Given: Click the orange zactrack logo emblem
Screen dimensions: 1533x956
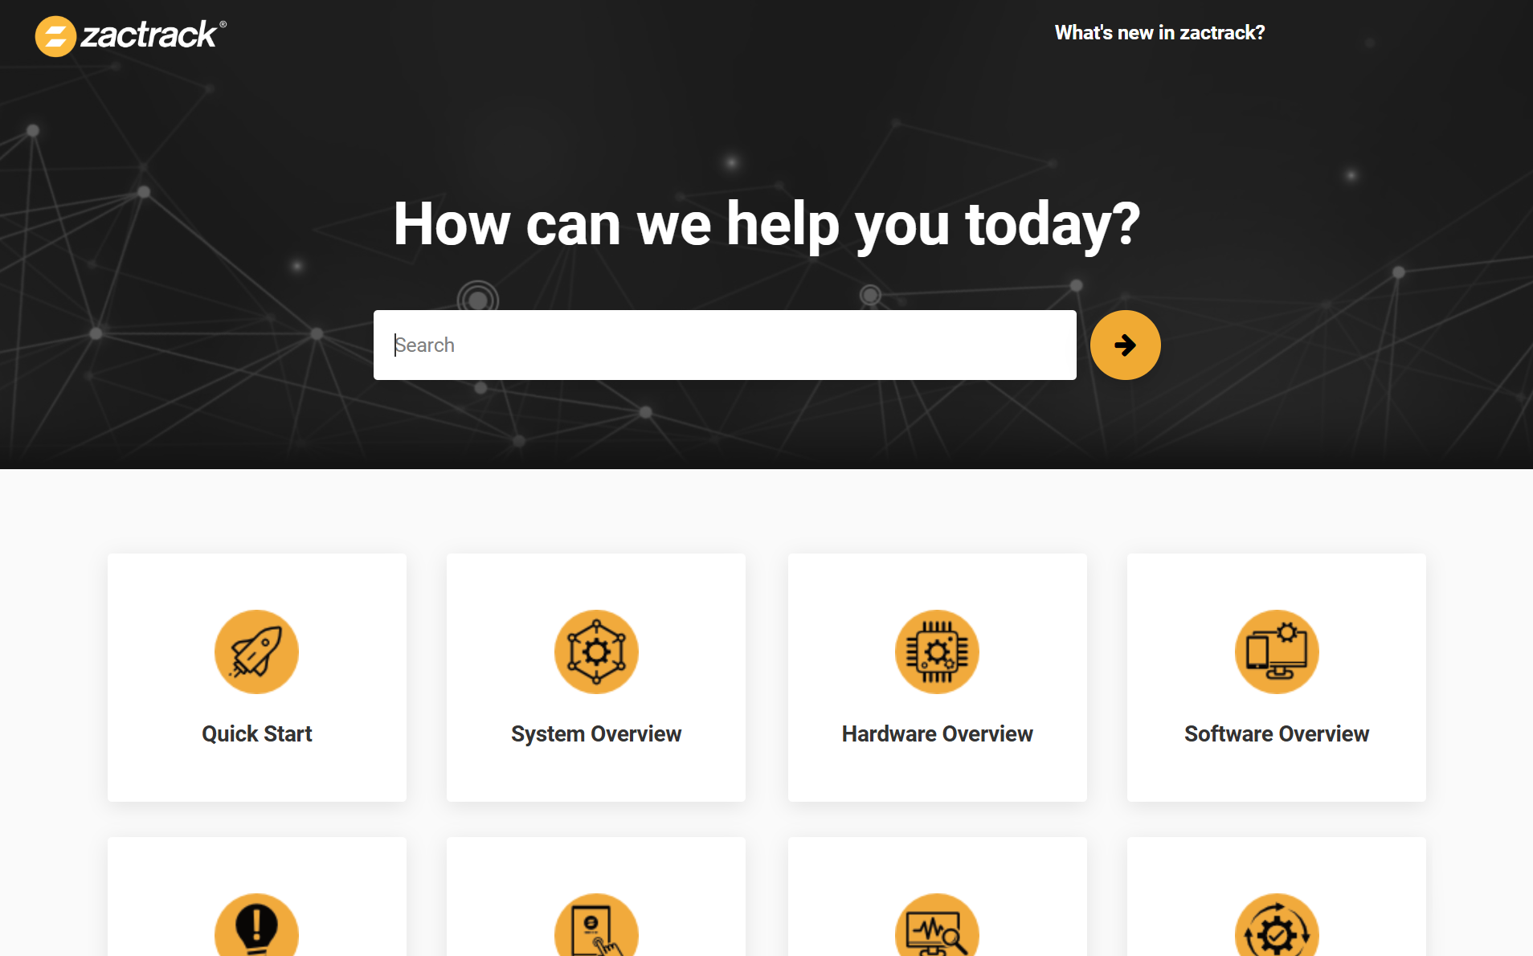Looking at the screenshot, I should [55, 36].
